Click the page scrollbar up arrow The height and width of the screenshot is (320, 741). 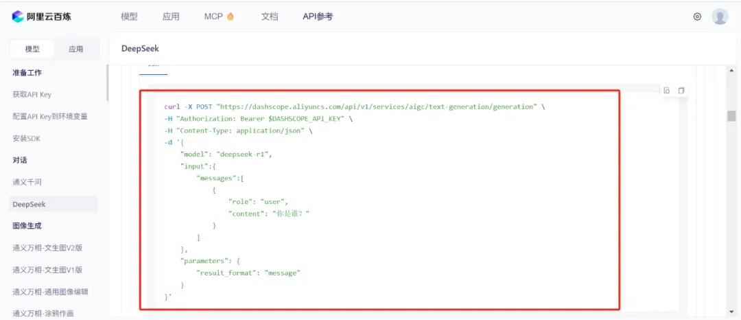(x=731, y=70)
